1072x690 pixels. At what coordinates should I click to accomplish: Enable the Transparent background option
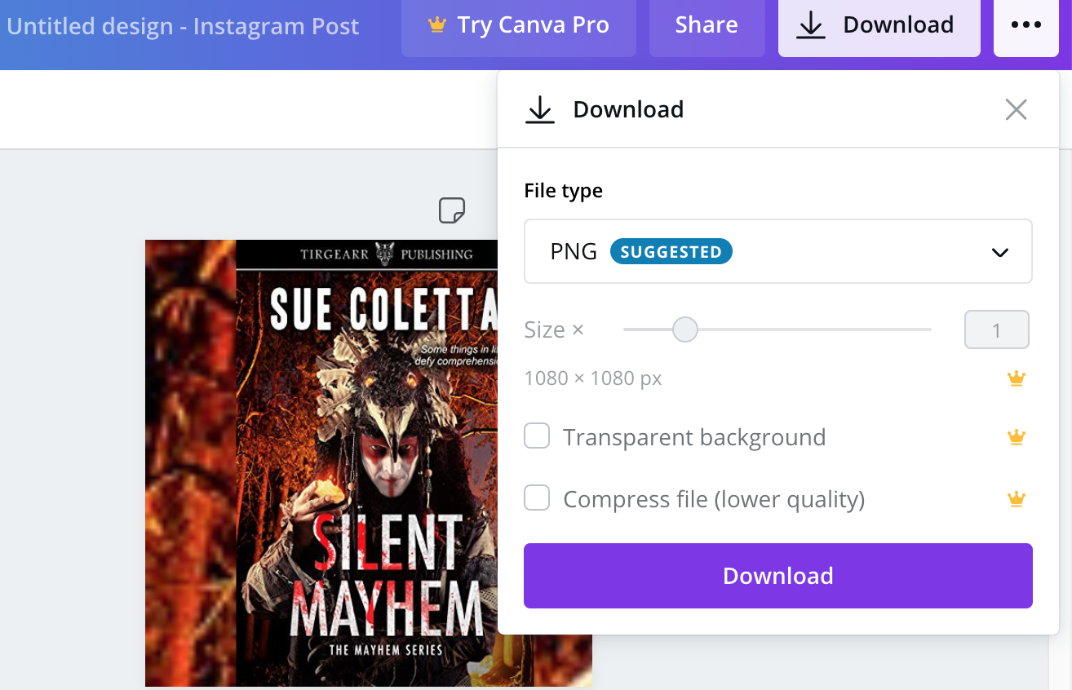(x=537, y=436)
